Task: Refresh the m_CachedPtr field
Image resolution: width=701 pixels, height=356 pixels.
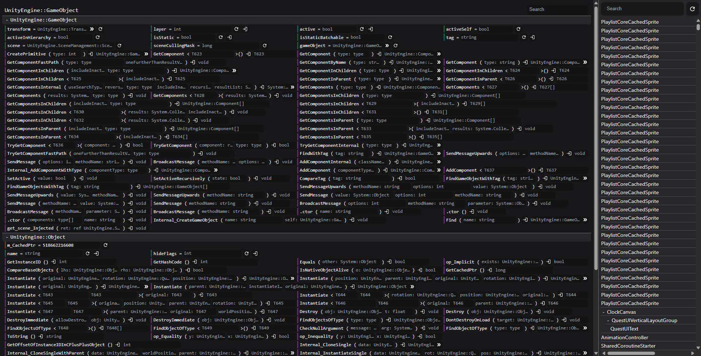Action: tap(106, 245)
